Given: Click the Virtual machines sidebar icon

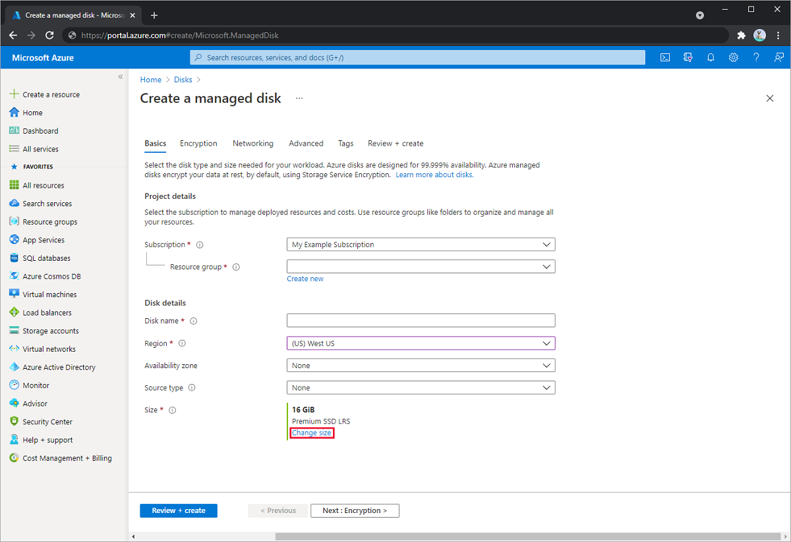Looking at the screenshot, I should pyautogui.click(x=15, y=294).
